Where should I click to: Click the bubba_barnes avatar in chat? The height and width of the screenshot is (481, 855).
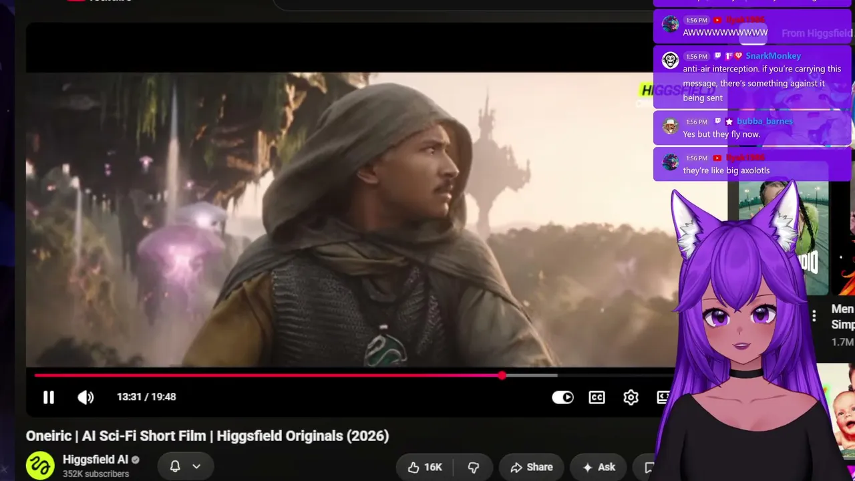(x=670, y=126)
